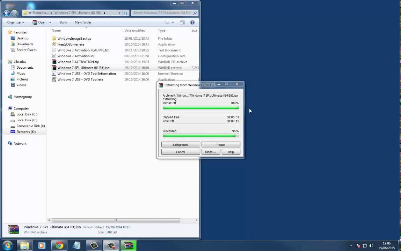This screenshot has height=251, width=401.
Task: Select Windows 7 Activation READ ME.txt
Action: coord(83,50)
